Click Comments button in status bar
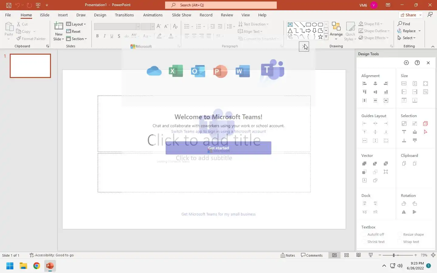The image size is (437, 273). tap(312, 255)
